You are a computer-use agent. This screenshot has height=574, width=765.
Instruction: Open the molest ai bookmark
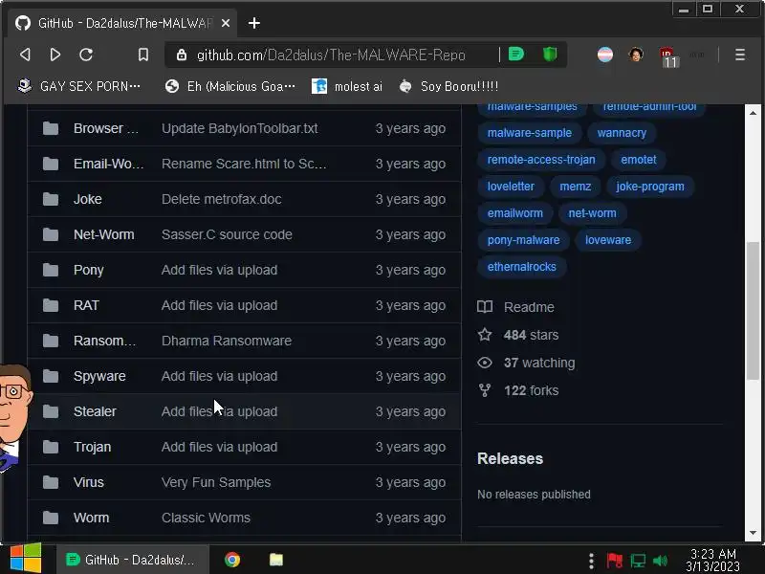347,86
